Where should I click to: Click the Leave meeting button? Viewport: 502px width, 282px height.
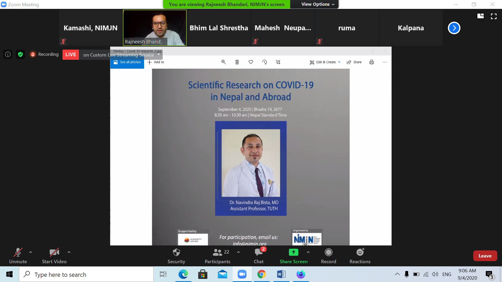[485, 256]
